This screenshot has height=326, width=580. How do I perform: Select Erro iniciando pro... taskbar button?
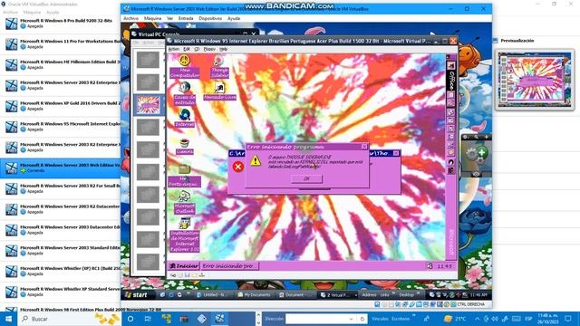tap(229, 265)
